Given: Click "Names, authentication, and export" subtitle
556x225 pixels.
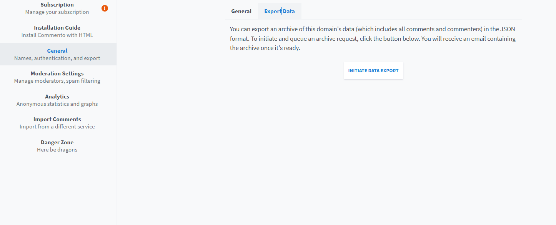Looking at the screenshot, I should tap(57, 58).
